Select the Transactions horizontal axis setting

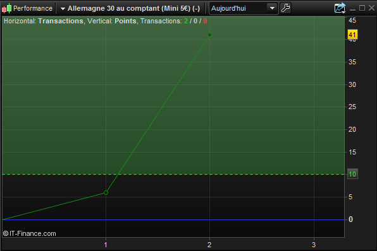[x=61, y=21]
